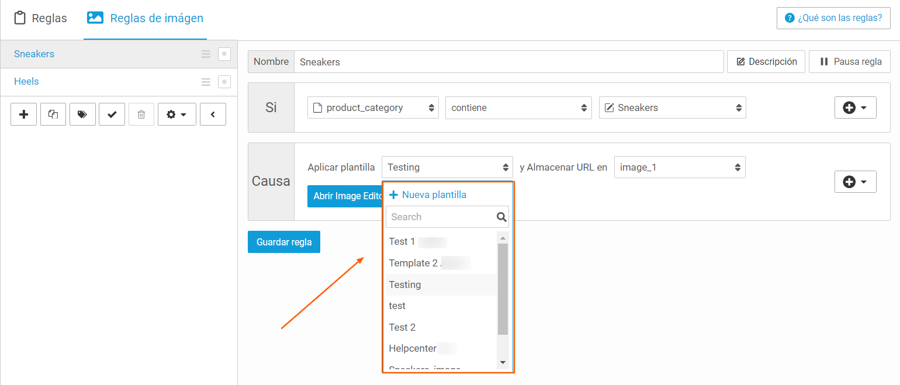Choose lowercase test template from list
Image resolution: width=900 pixels, height=385 pixels.
click(x=441, y=306)
